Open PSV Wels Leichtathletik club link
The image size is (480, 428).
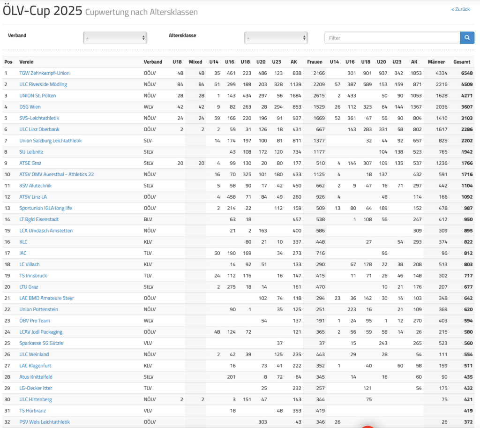point(45,422)
